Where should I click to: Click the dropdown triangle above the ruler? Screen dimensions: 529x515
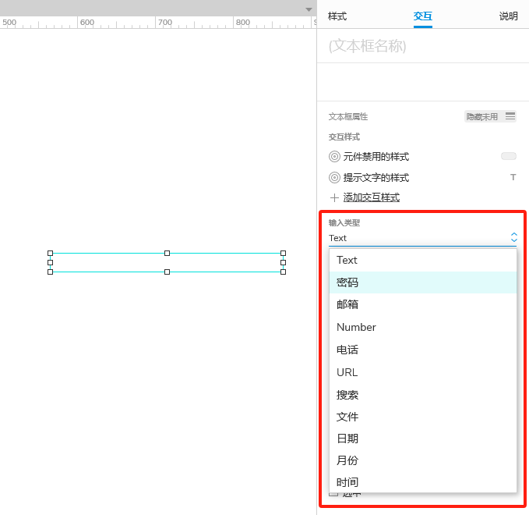309,9
